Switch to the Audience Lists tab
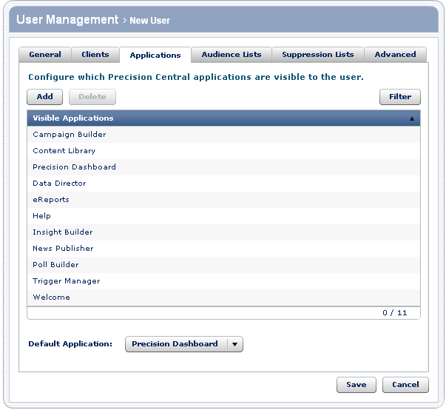Image resolution: width=446 pixels, height=410 pixels. pos(232,54)
